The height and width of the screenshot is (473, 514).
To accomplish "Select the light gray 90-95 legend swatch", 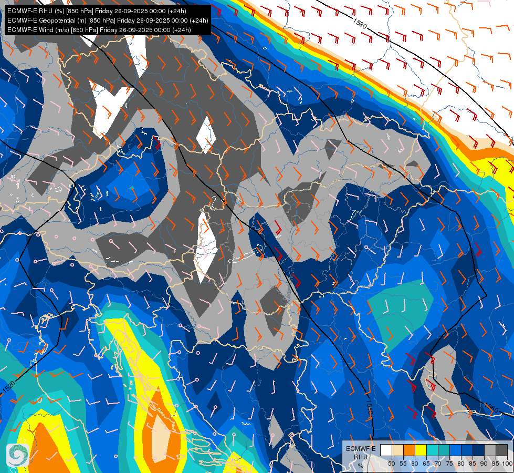I will (x=490, y=450).
